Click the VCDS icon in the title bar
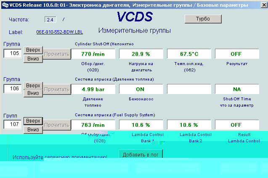 [x=5, y=5]
